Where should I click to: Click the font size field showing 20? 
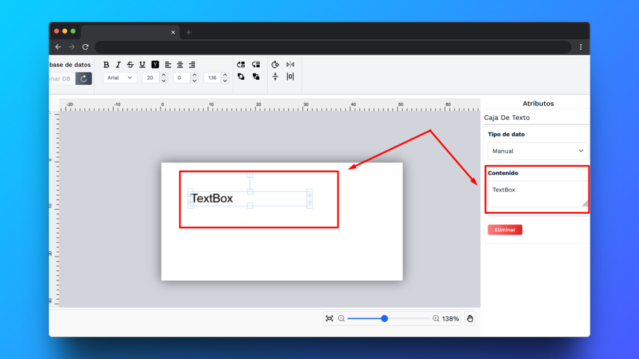[x=151, y=78]
